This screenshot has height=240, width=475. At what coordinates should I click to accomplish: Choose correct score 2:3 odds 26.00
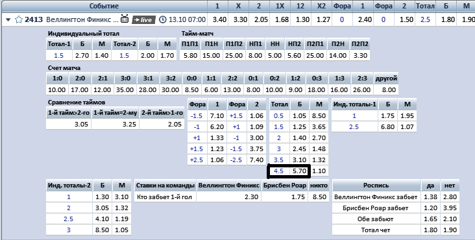coord(362,90)
